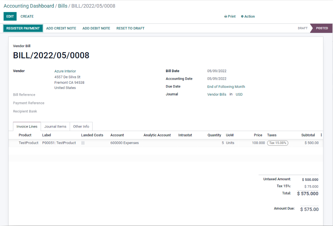Go back to Bills breadcrumb

(63, 6)
